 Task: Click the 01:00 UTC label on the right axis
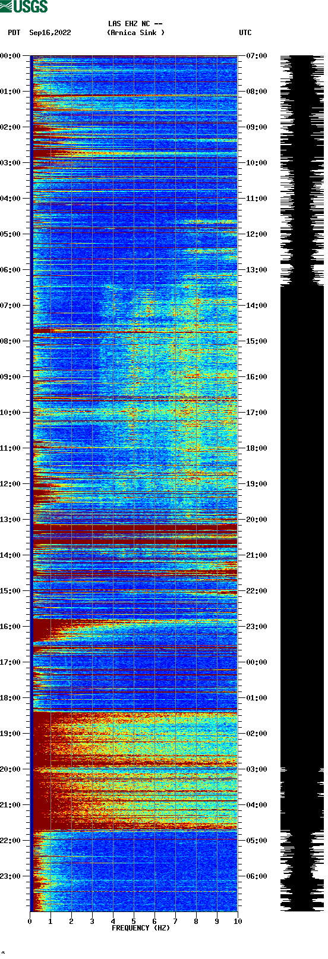257,698
